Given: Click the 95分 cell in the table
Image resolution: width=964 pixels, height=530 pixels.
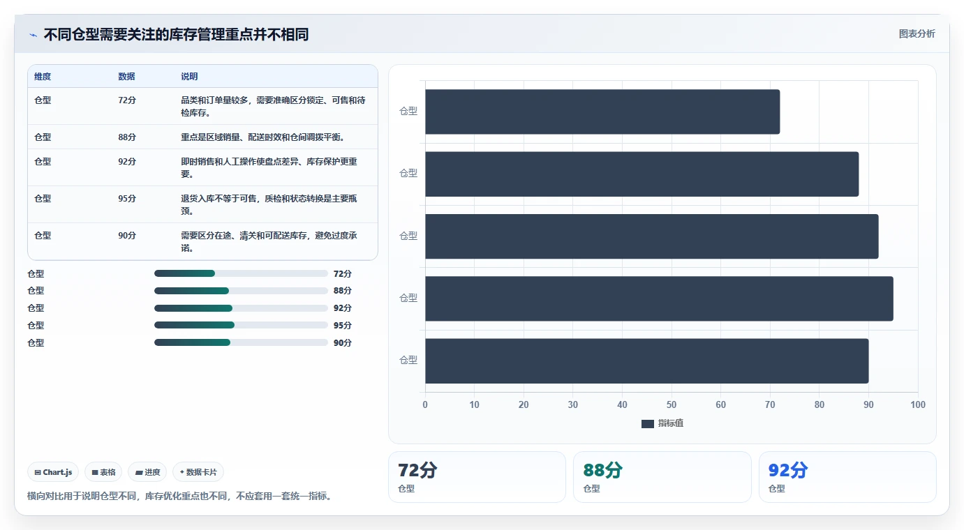Looking at the screenshot, I should [x=127, y=199].
